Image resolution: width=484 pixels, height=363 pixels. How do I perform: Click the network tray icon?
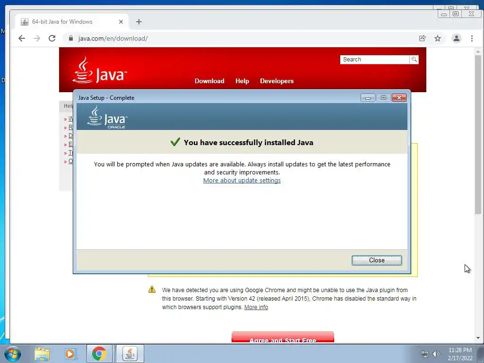tap(425, 354)
